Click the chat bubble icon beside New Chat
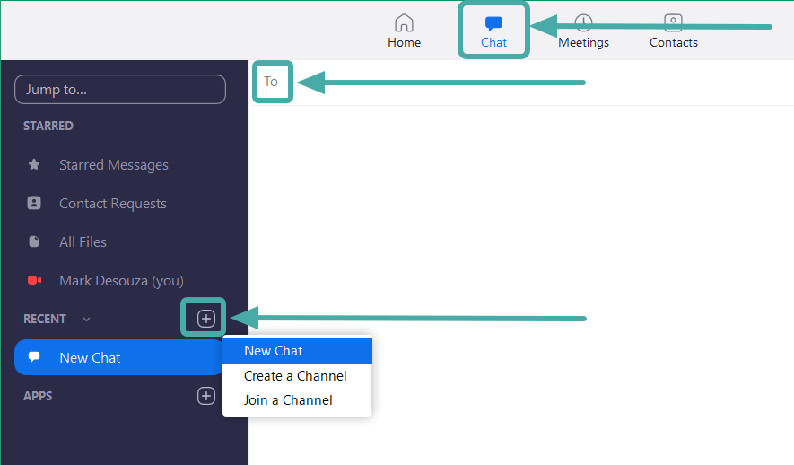Viewport: 794px width, 465px height. point(34,357)
